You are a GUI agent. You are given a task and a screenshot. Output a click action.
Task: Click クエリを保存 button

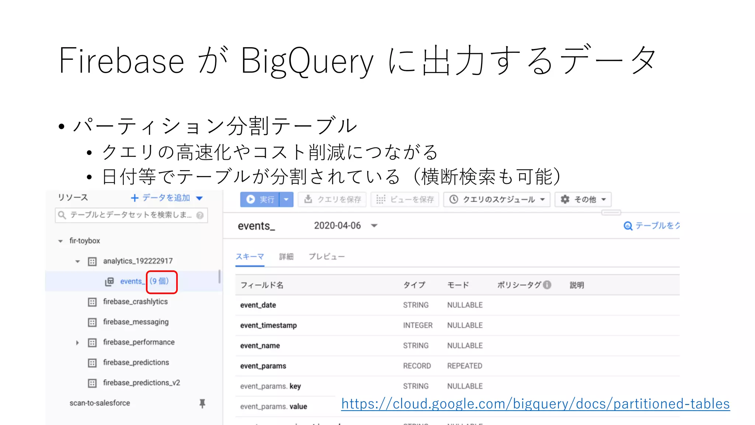(x=332, y=200)
